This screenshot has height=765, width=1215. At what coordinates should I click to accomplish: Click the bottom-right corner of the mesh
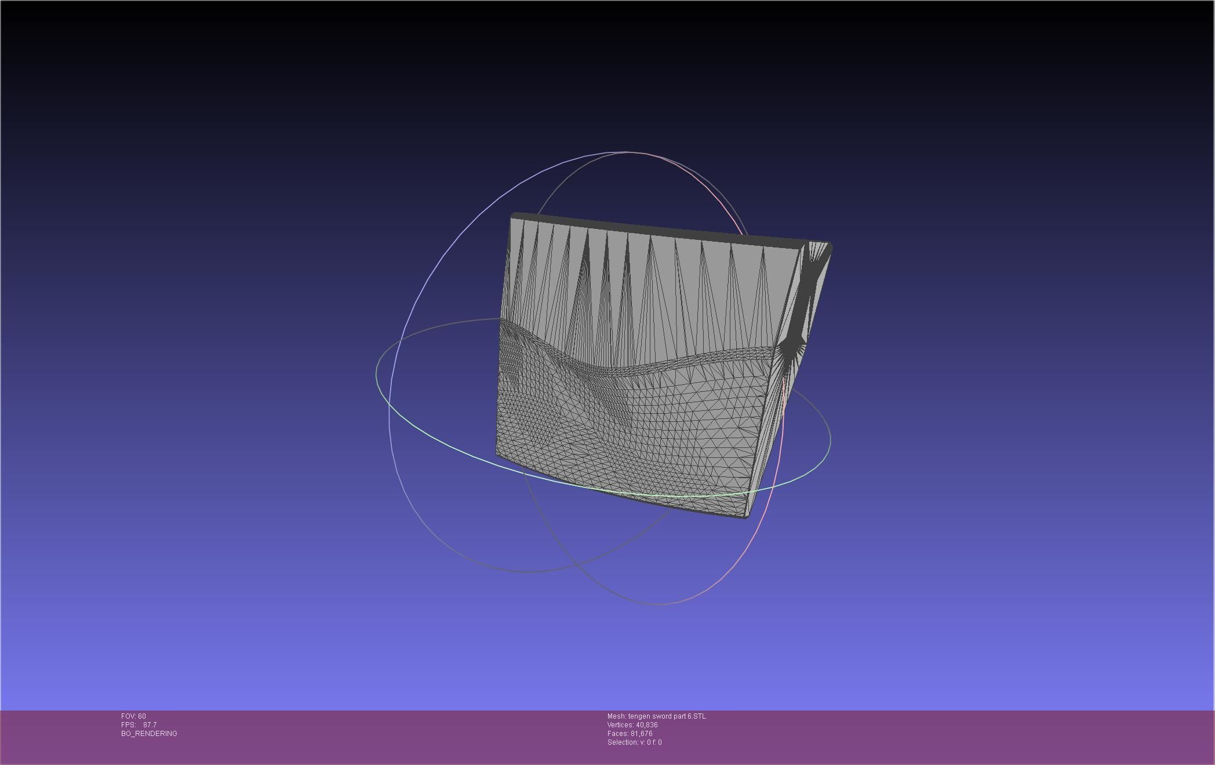(x=746, y=515)
